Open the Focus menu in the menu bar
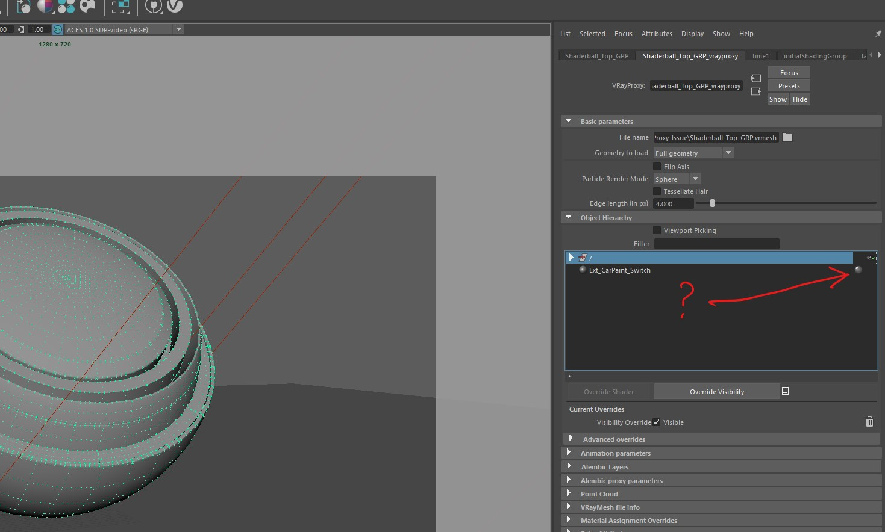 pyautogui.click(x=624, y=34)
